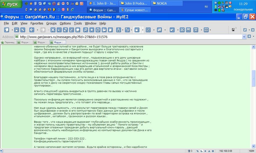Image resolution: width=256 pixels, height=153 pixels.
Task: Click the percent-sign toolbar icon beside Save
Action: click(x=23, y=30)
